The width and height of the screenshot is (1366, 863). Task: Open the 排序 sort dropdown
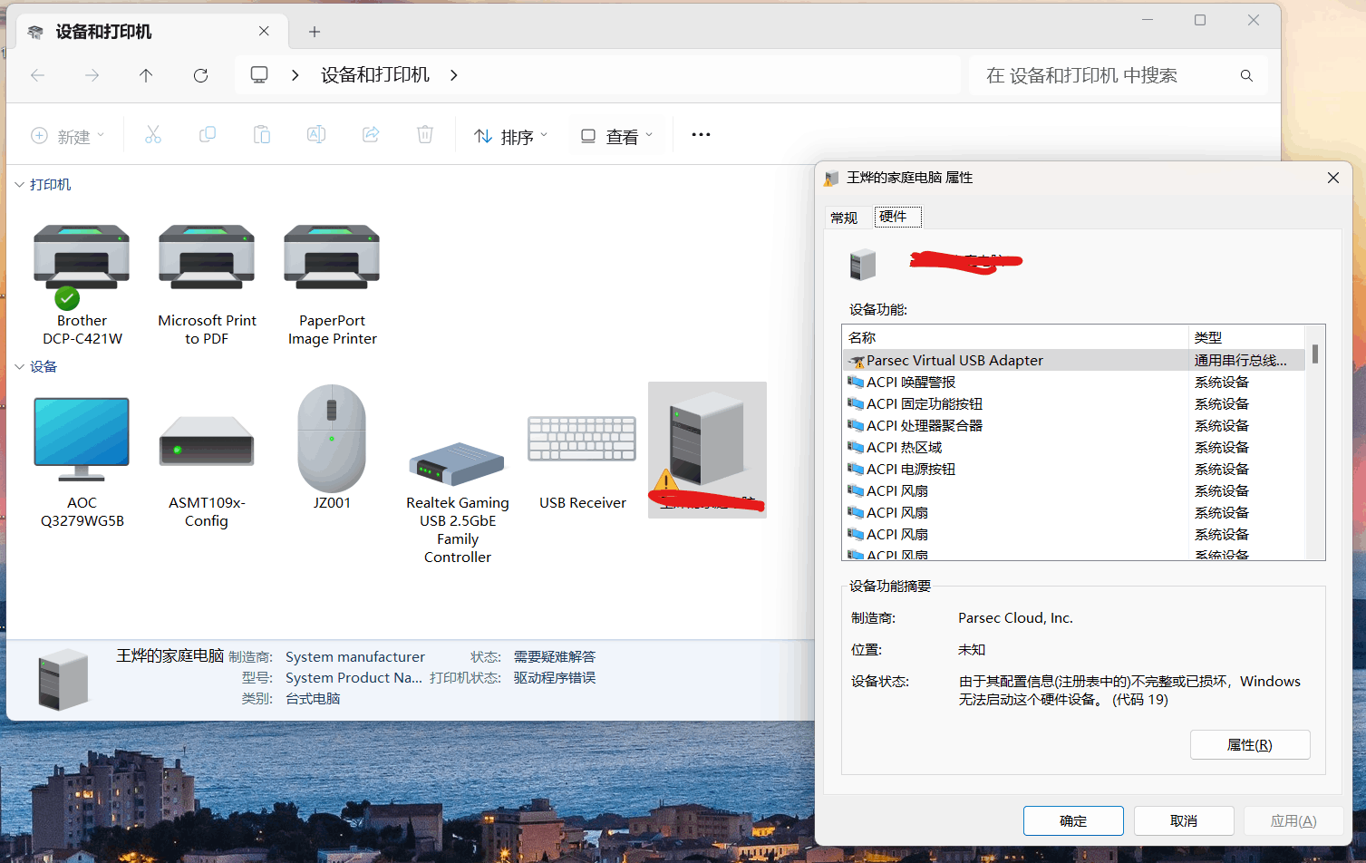click(x=510, y=134)
